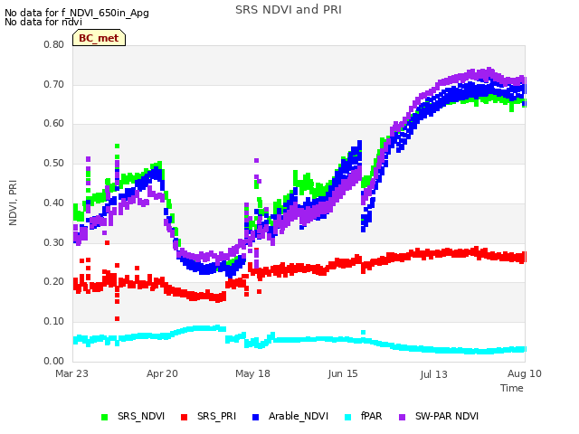The height and width of the screenshot is (434, 579).
Task: Click the 0.40 y-axis tick label
Action: coord(54,203)
